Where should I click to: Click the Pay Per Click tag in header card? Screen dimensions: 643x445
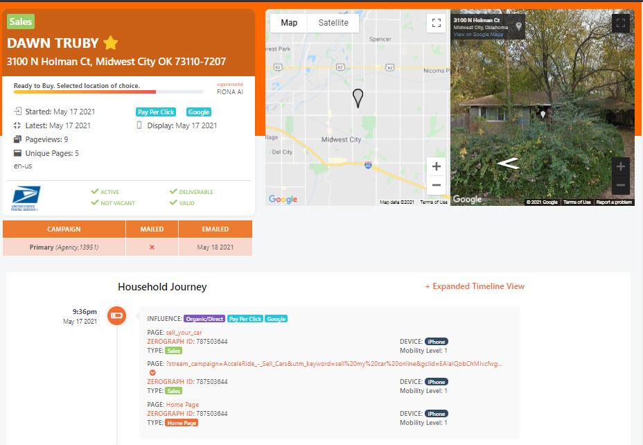pos(156,112)
